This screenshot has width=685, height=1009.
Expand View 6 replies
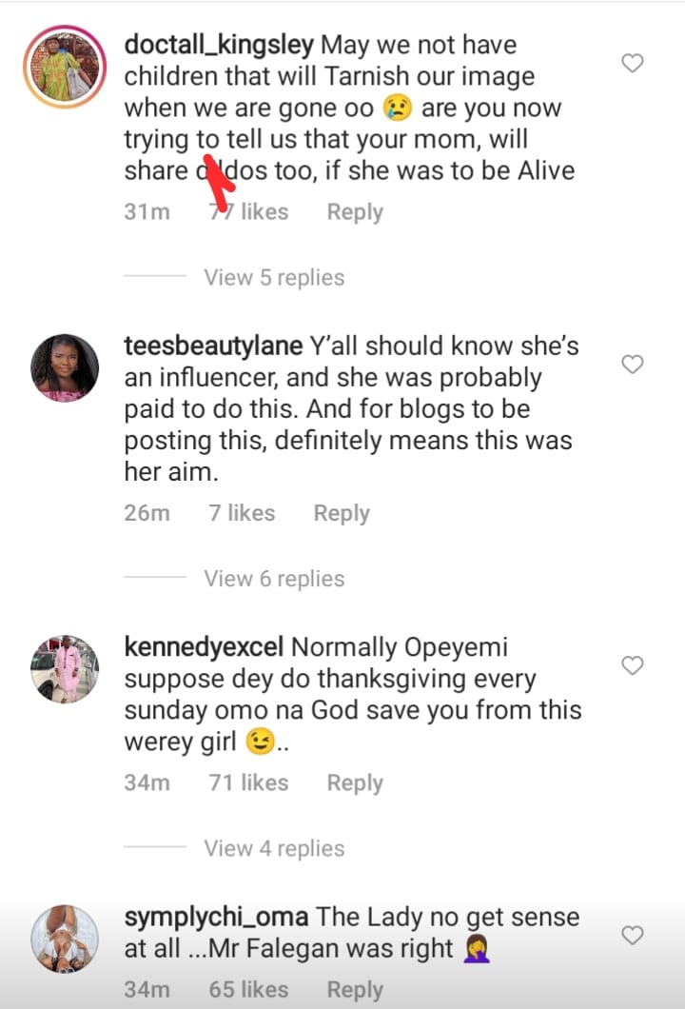coord(274,579)
